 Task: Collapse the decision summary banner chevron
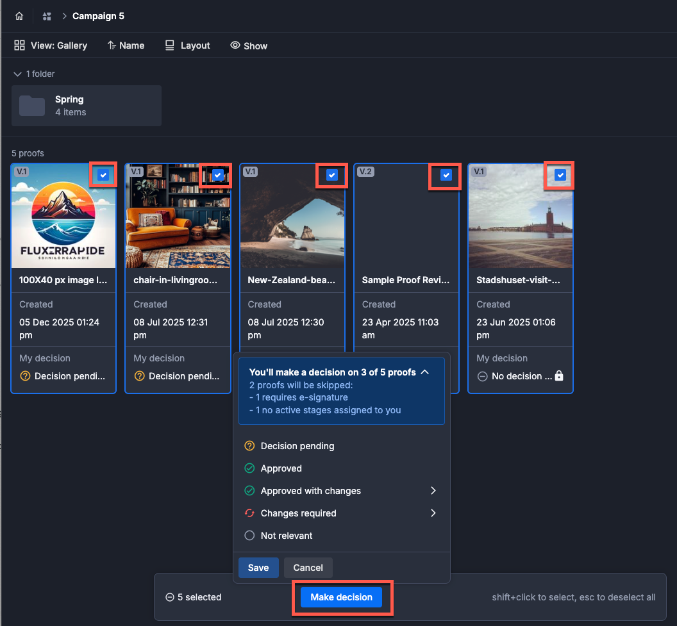425,372
